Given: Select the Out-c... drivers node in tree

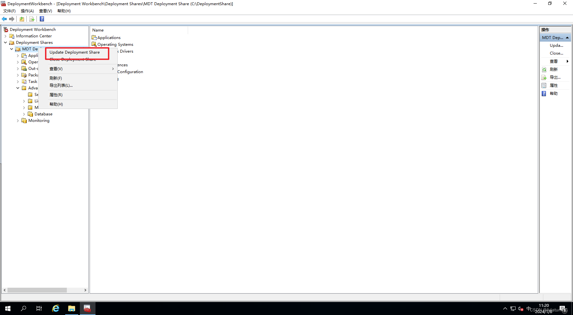Looking at the screenshot, I should (x=33, y=69).
